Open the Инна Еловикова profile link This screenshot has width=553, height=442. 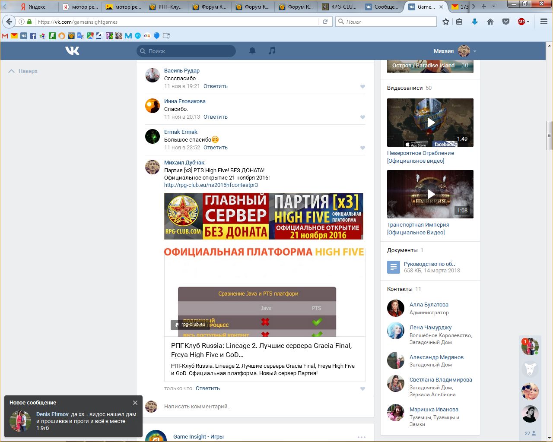point(185,101)
